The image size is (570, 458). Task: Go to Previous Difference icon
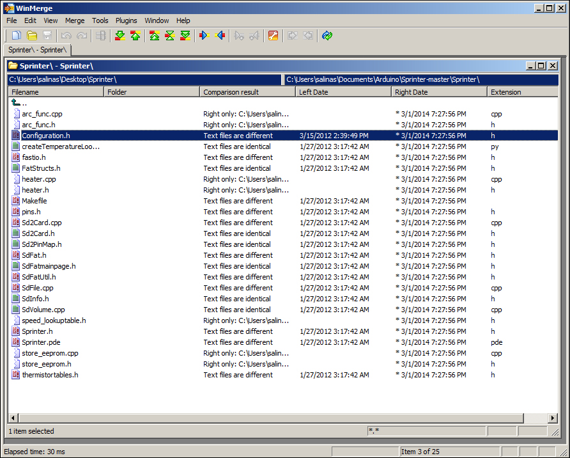(x=135, y=36)
